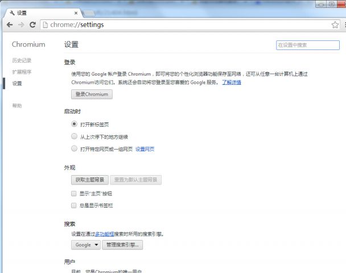
Task: Click the 登录Chromium button
Action: pos(92,94)
